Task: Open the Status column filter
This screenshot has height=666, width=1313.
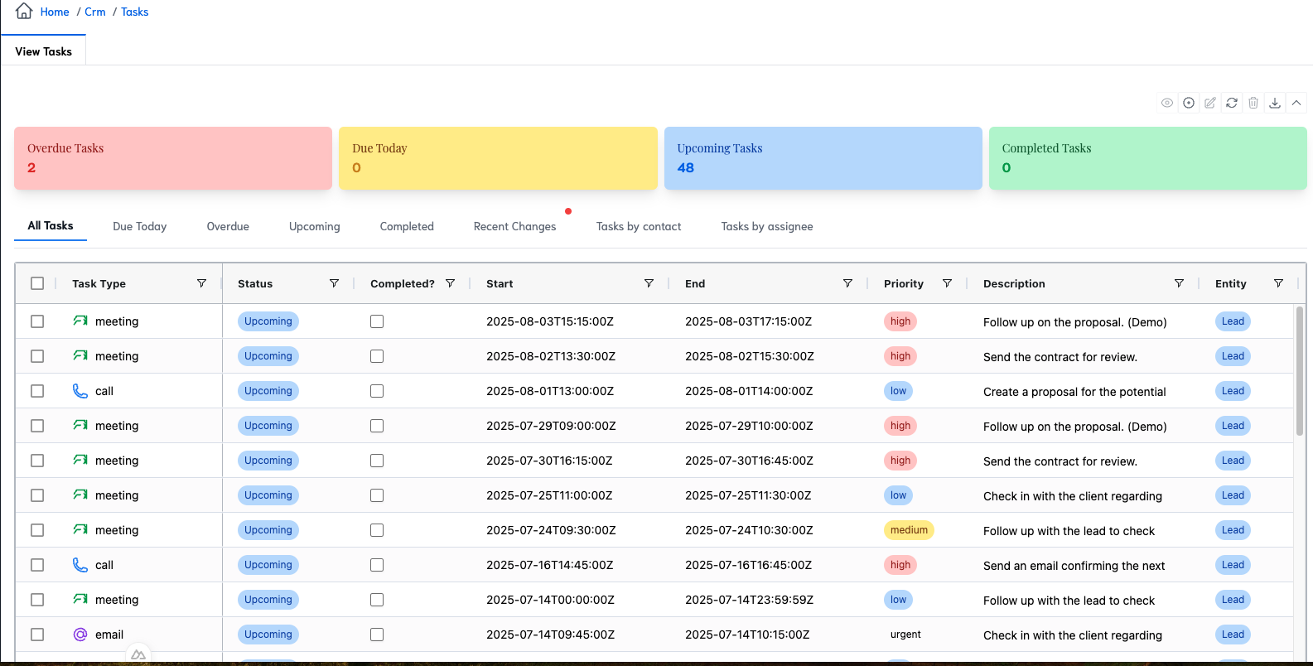Action: (334, 283)
